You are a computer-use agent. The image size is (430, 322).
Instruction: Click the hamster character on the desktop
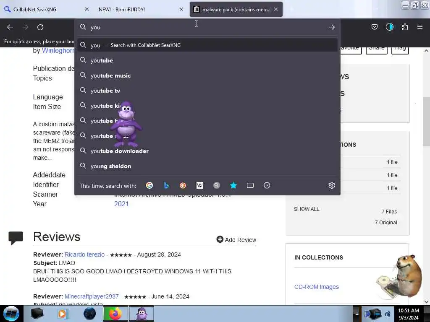point(401,277)
